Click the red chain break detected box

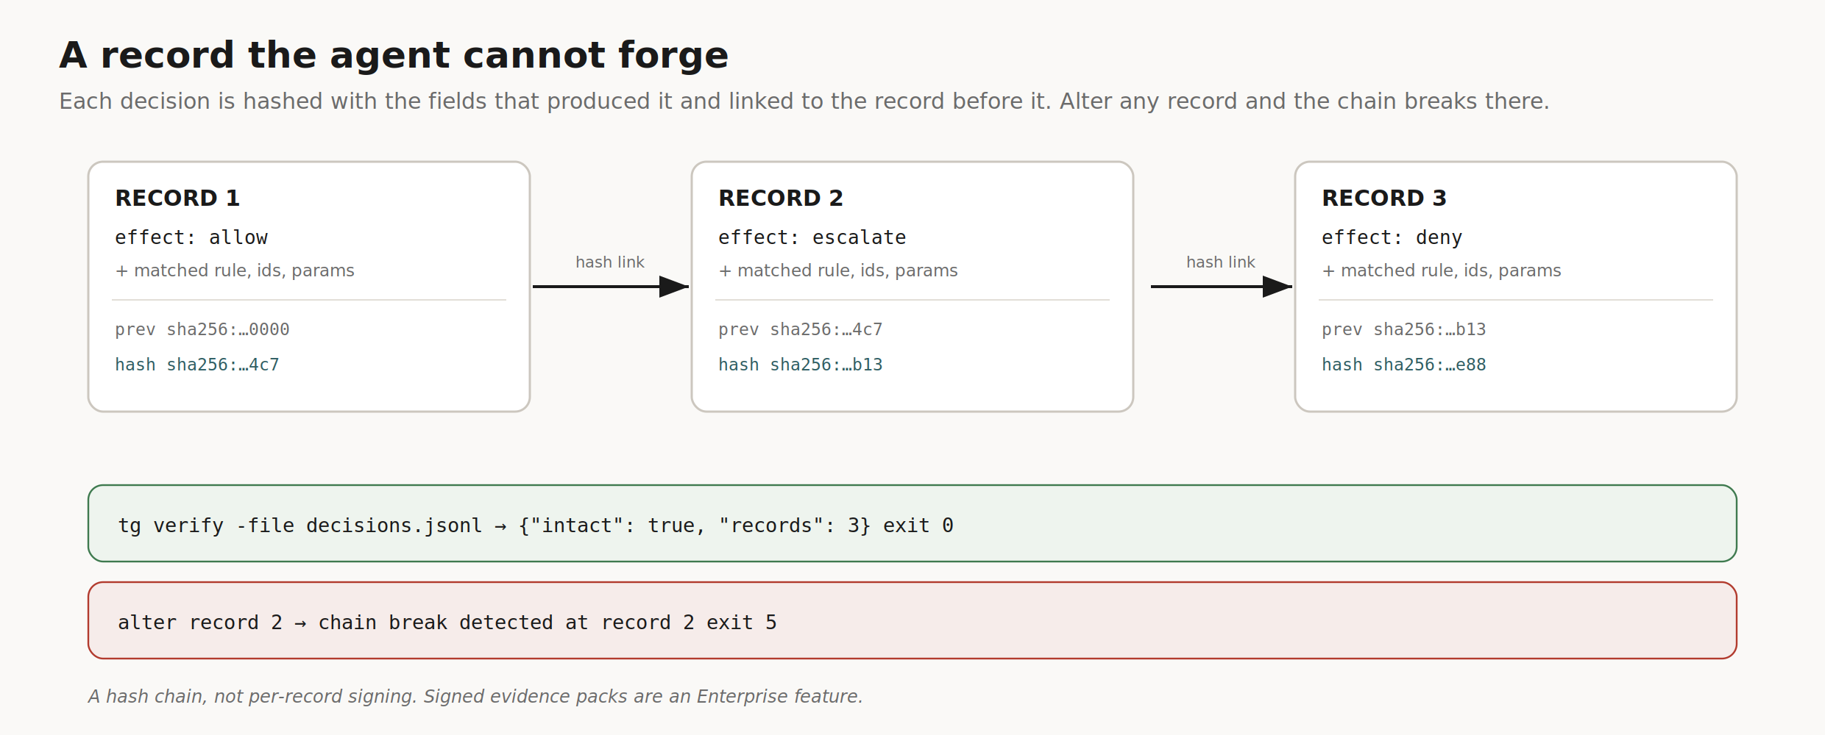click(912, 620)
